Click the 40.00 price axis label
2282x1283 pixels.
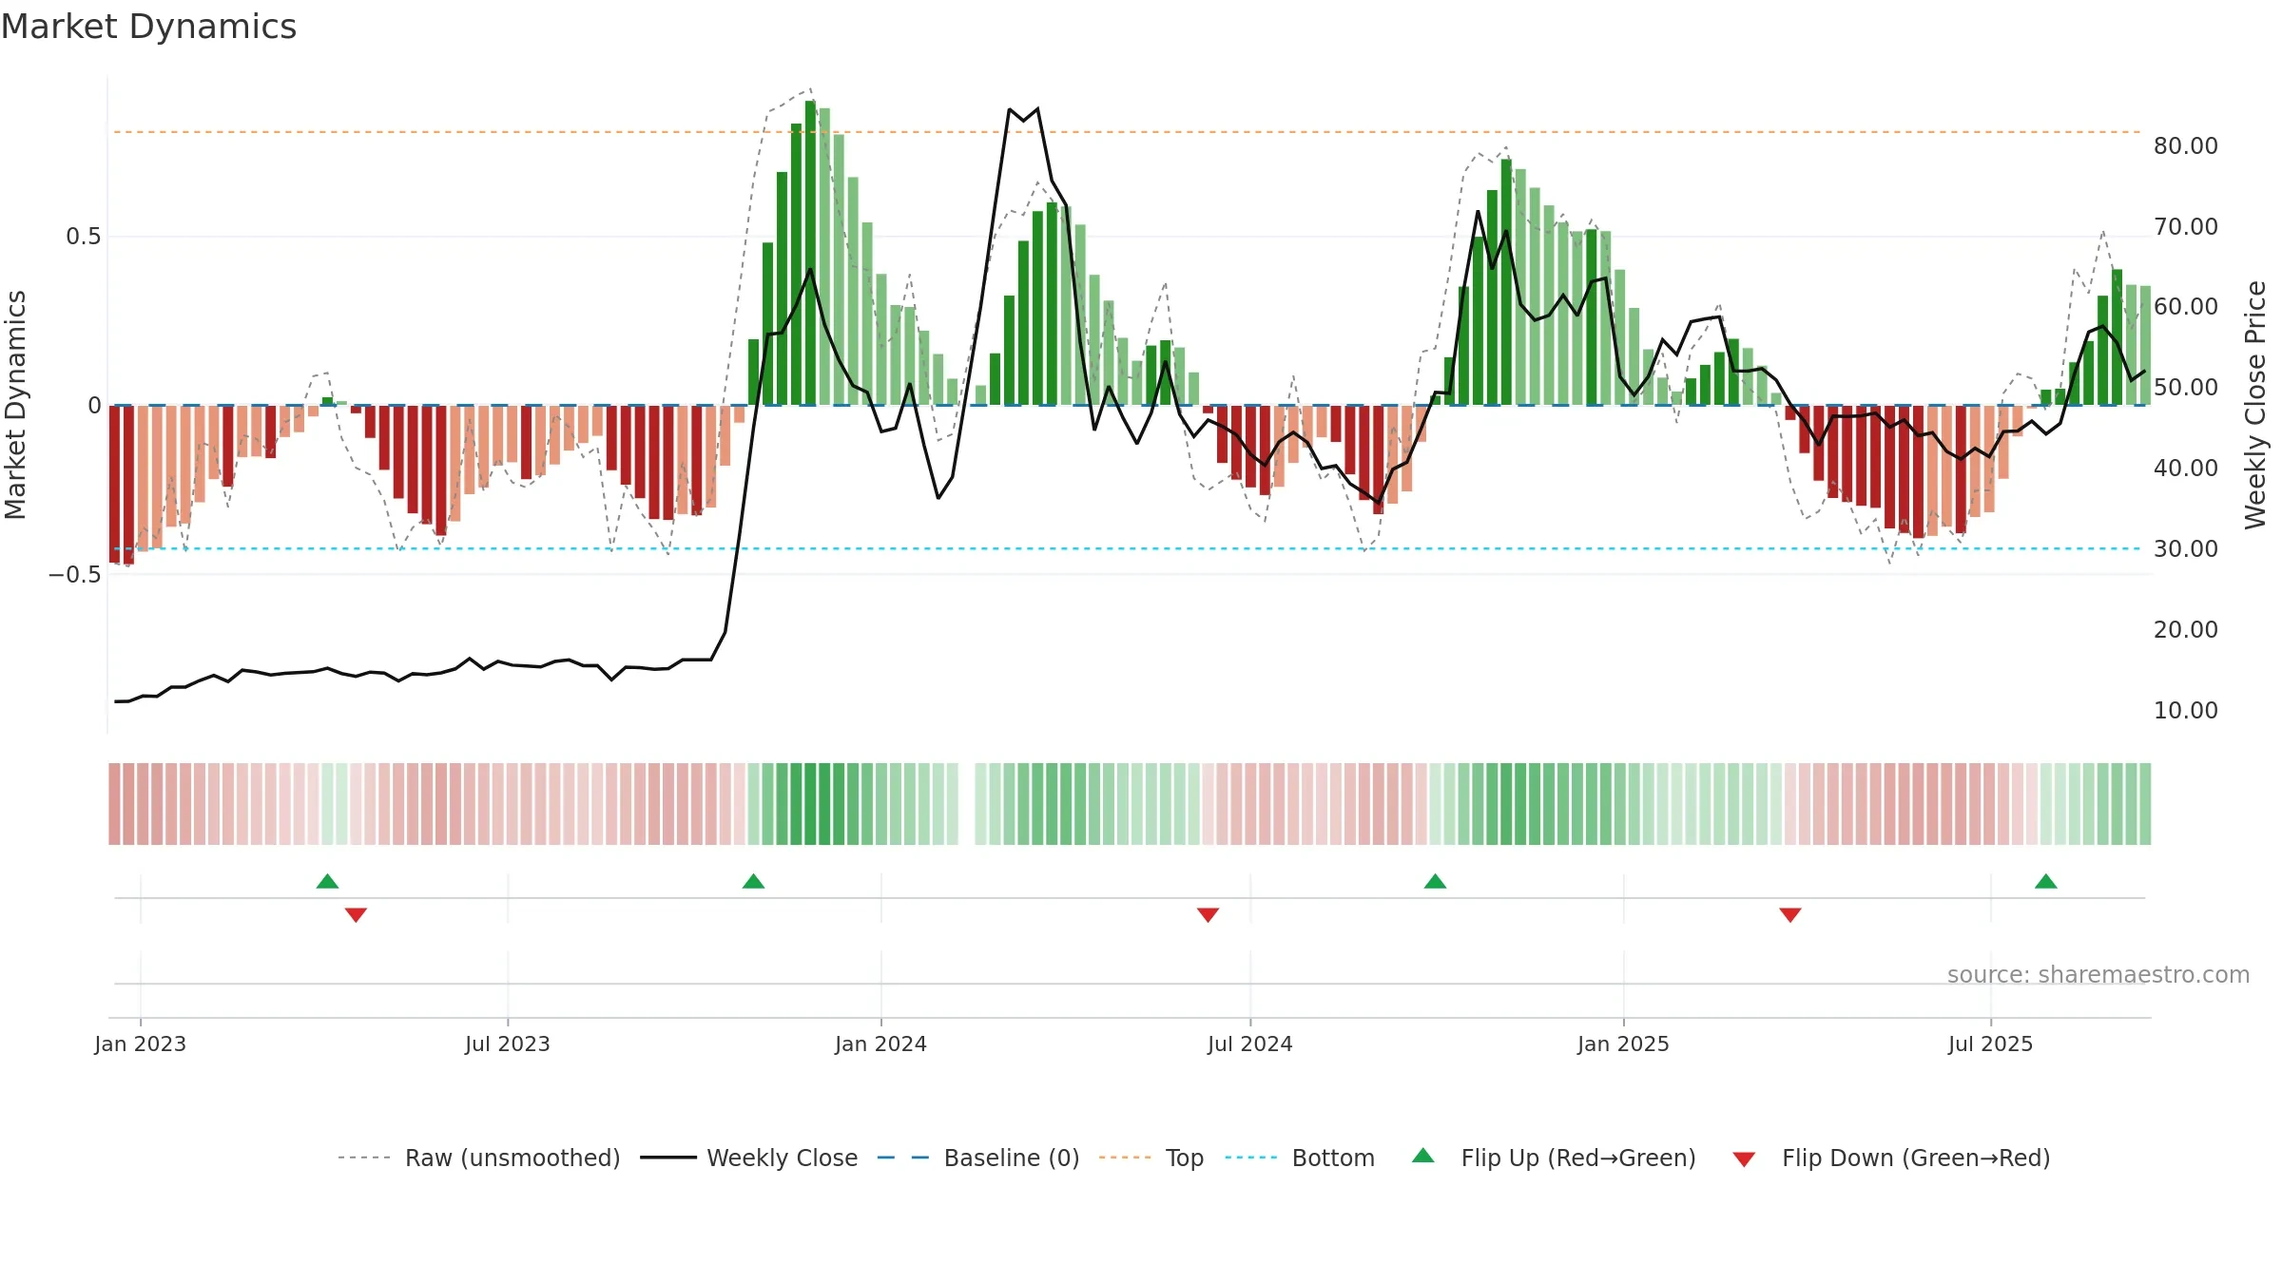(2186, 468)
